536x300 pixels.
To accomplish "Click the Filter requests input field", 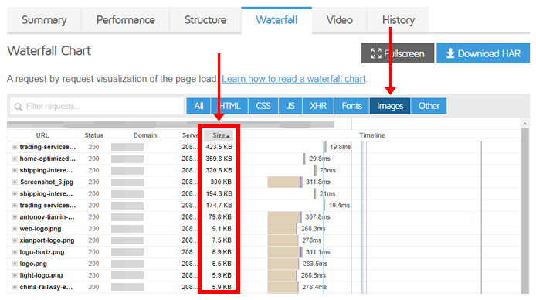I will (x=97, y=106).
